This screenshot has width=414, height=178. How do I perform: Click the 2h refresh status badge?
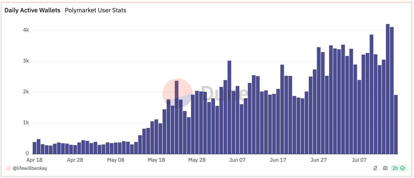coord(395,168)
